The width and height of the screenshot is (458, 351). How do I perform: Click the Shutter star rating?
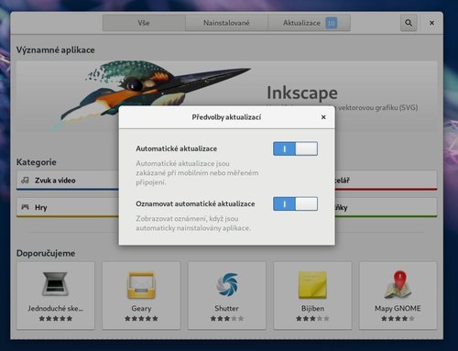(x=226, y=319)
